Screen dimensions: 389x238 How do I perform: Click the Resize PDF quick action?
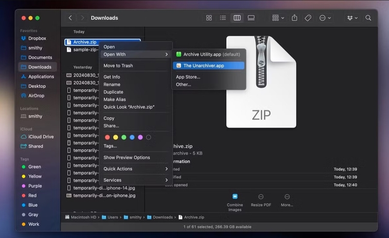261,196
